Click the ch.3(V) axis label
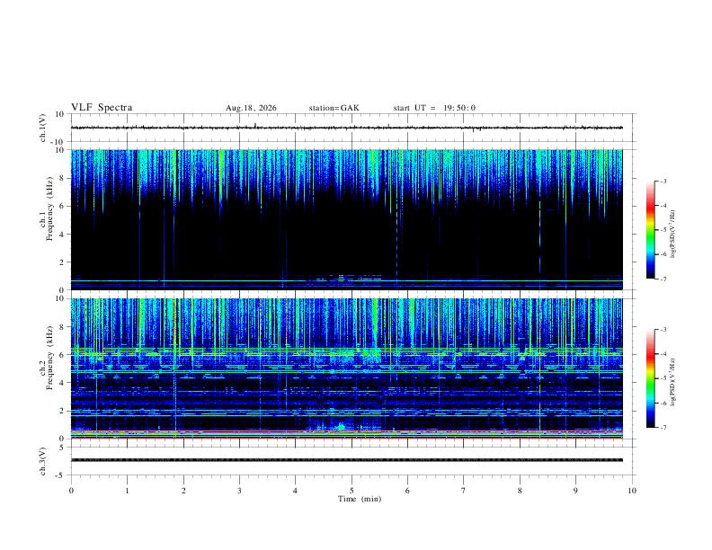Image resolution: width=712 pixels, height=550 pixels. (x=43, y=461)
